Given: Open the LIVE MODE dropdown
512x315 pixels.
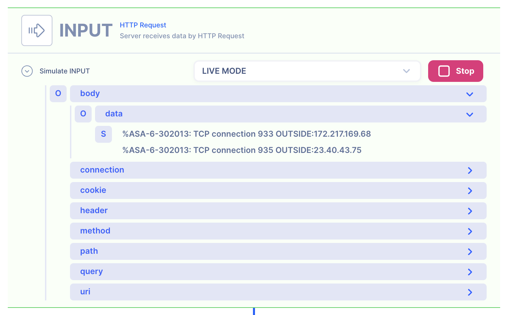Looking at the screenshot, I should click(307, 71).
